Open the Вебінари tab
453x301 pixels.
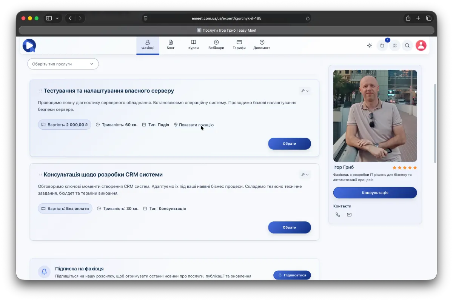216,45
